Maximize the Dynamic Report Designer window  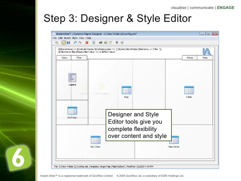tap(209, 34)
